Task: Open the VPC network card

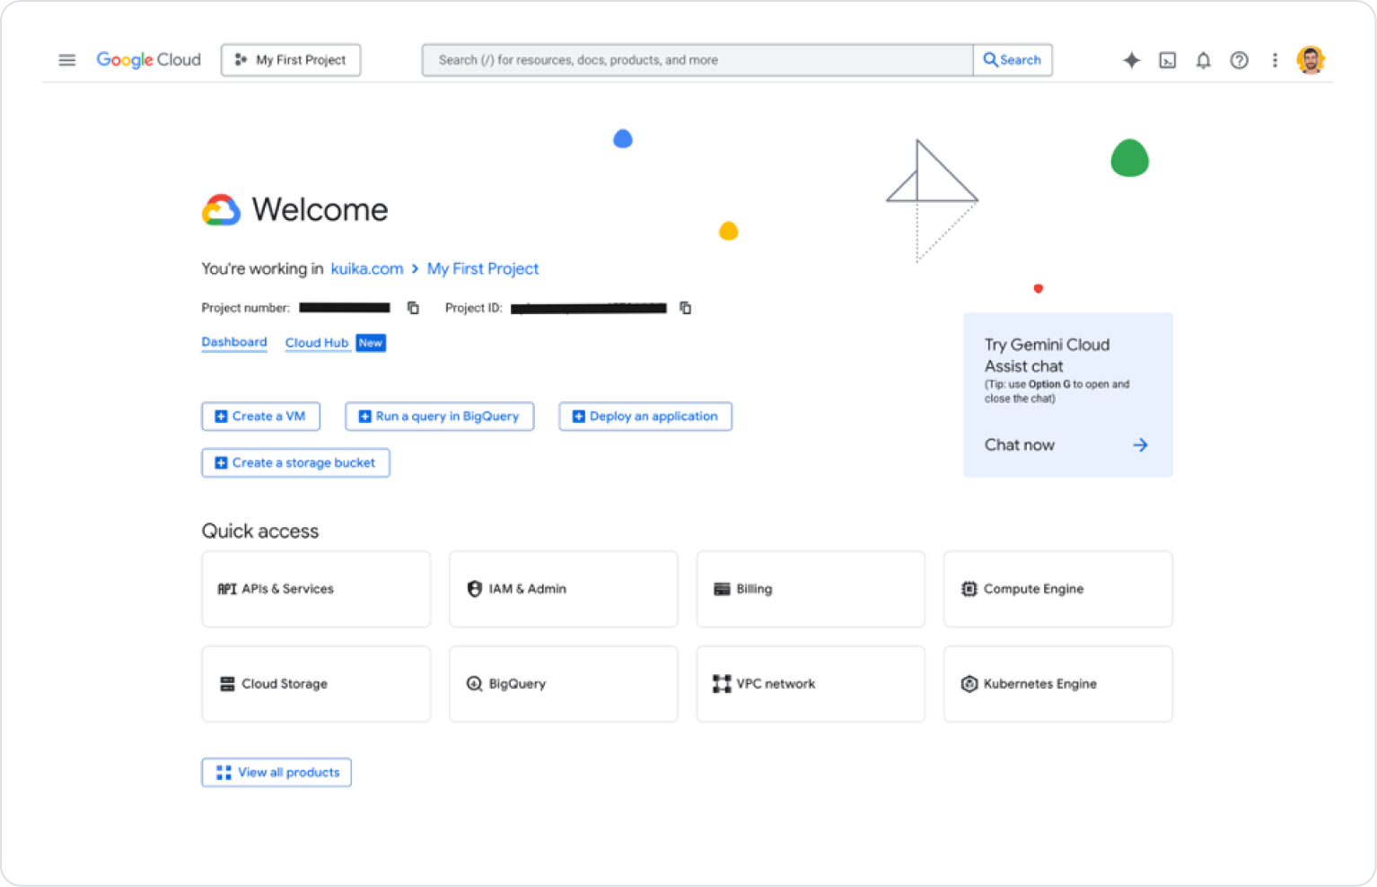Action: pos(811,684)
